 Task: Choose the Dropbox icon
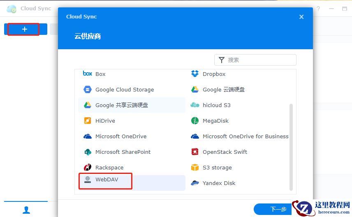click(195, 74)
